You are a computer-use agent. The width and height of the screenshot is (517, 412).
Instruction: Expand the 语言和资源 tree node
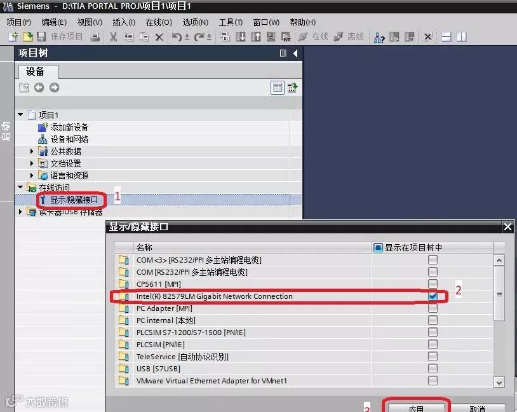[32, 175]
